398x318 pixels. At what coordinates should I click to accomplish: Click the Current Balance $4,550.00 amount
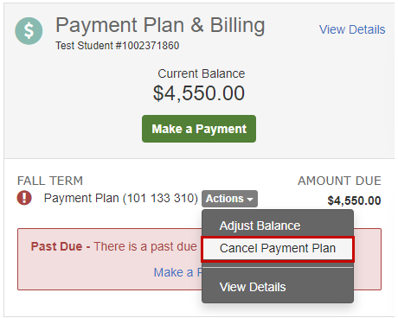coord(199,93)
